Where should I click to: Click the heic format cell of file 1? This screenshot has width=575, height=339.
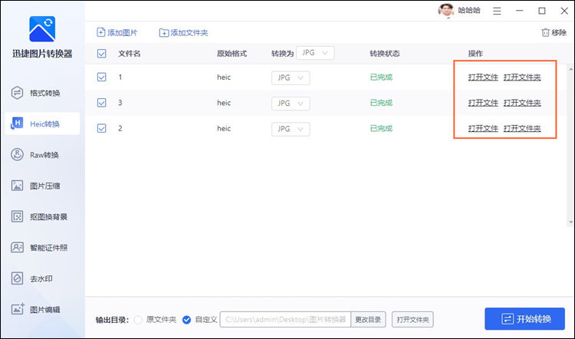click(x=224, y=77)
